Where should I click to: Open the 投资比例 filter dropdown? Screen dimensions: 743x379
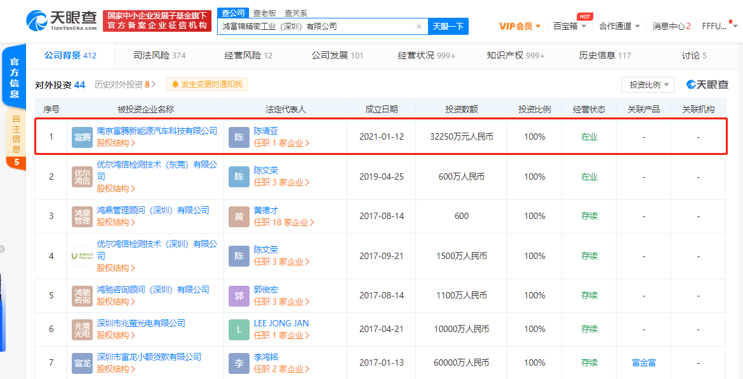pyautogui.click(x=648, y=85)
